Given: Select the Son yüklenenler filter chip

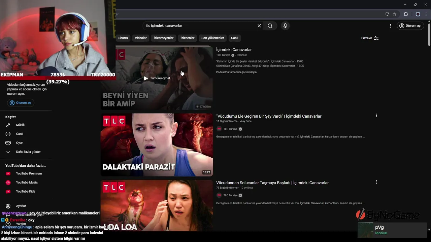Looking at the screenshot, I should point(213,38).
